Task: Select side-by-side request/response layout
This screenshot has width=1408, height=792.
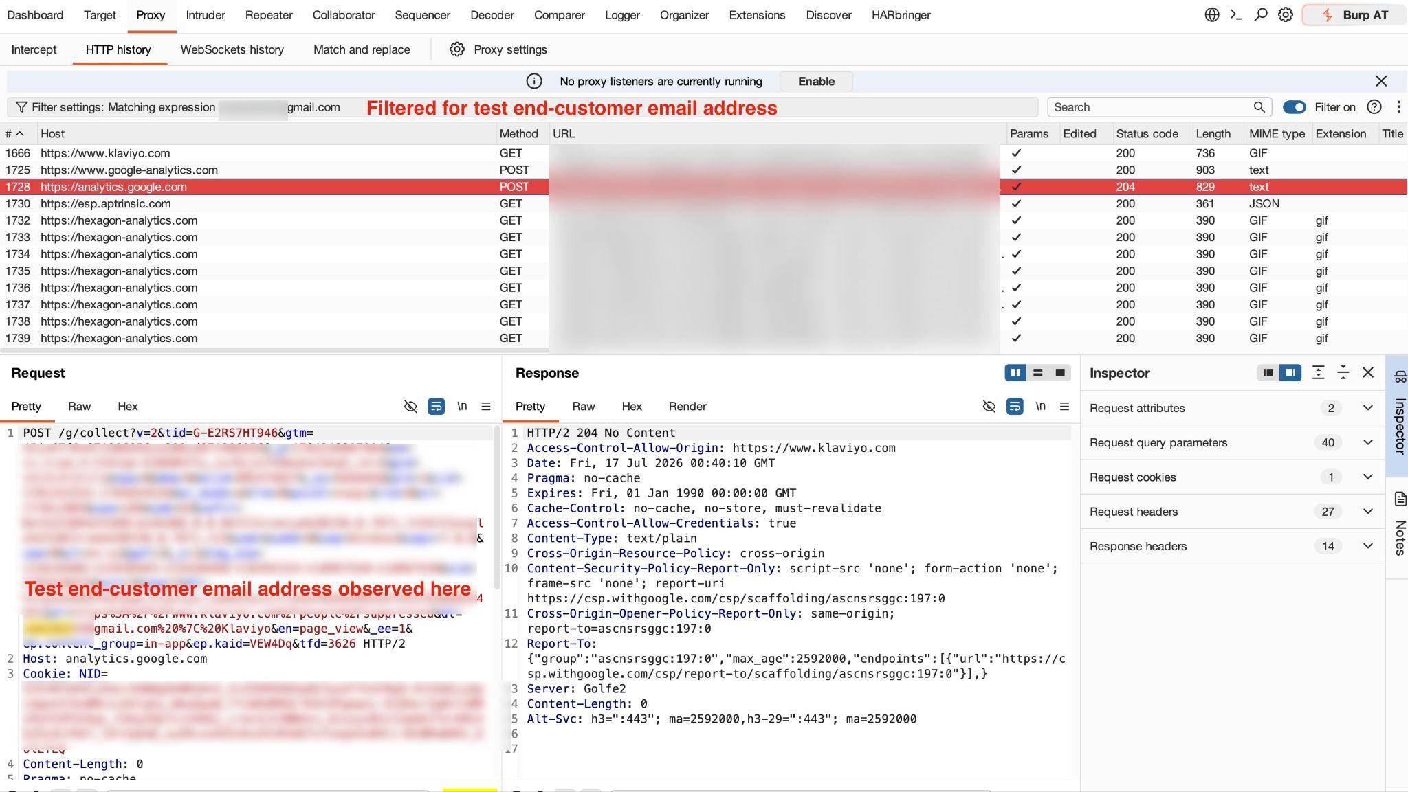Action: [x=1015, y=373]
